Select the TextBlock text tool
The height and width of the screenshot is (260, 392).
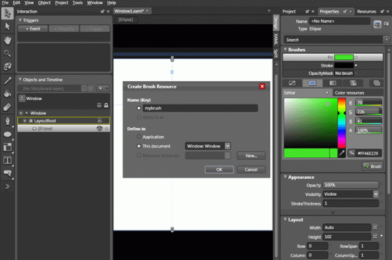click(x=7, y=160)
